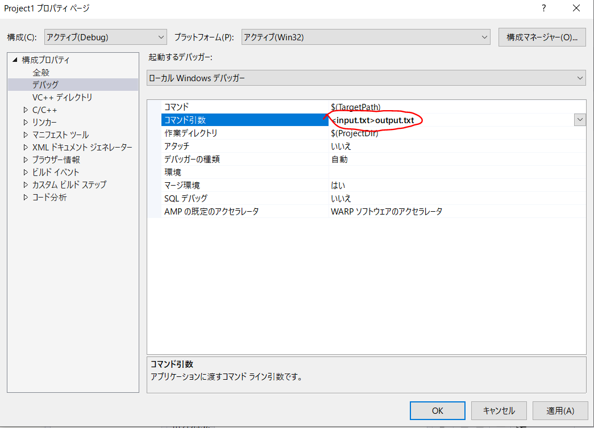
Task: Expand the マニフェスト ツール node
Action: (26, 135)
